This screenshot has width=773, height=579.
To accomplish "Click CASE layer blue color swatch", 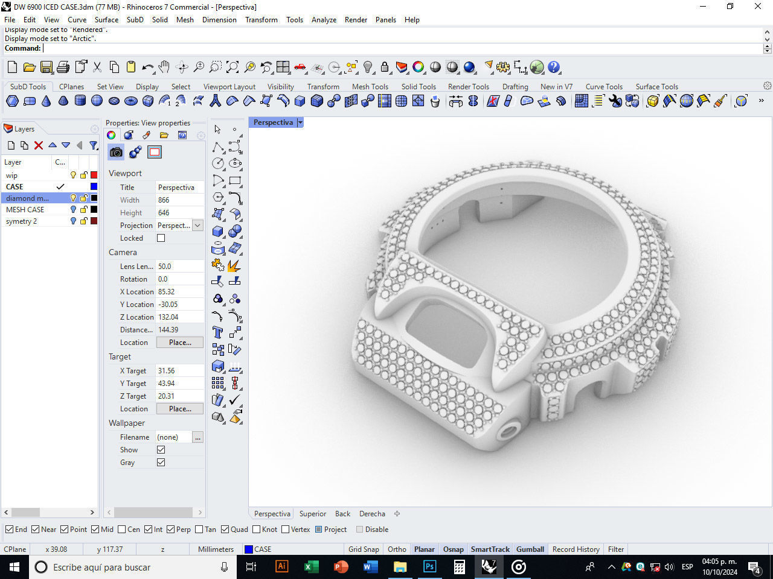I will pyautogui.click(x=94, y=186).
